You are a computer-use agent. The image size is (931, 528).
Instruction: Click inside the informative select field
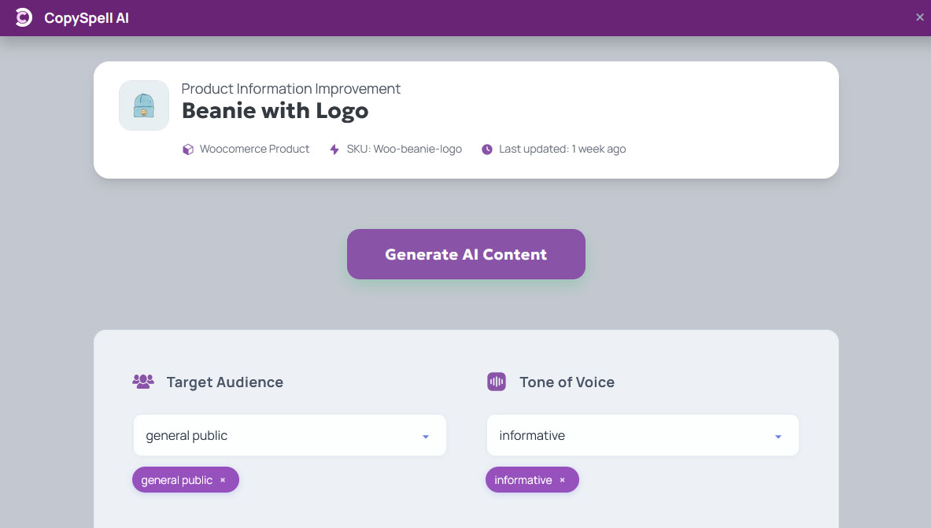(x=630, y=435)
